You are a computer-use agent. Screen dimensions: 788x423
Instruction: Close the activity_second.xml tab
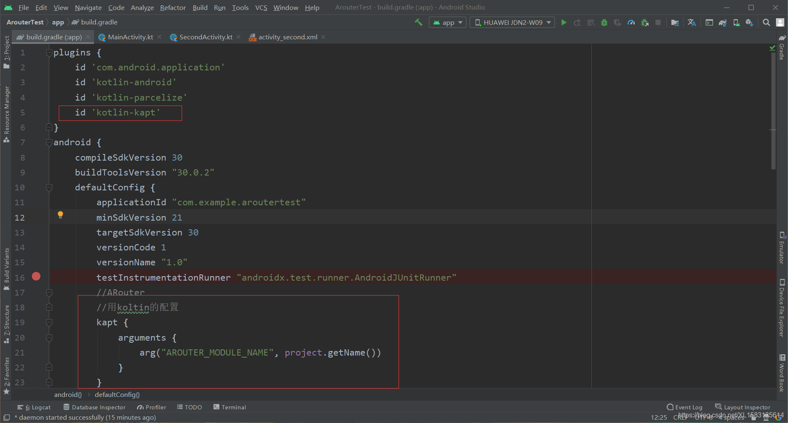[x=323, y=37]
